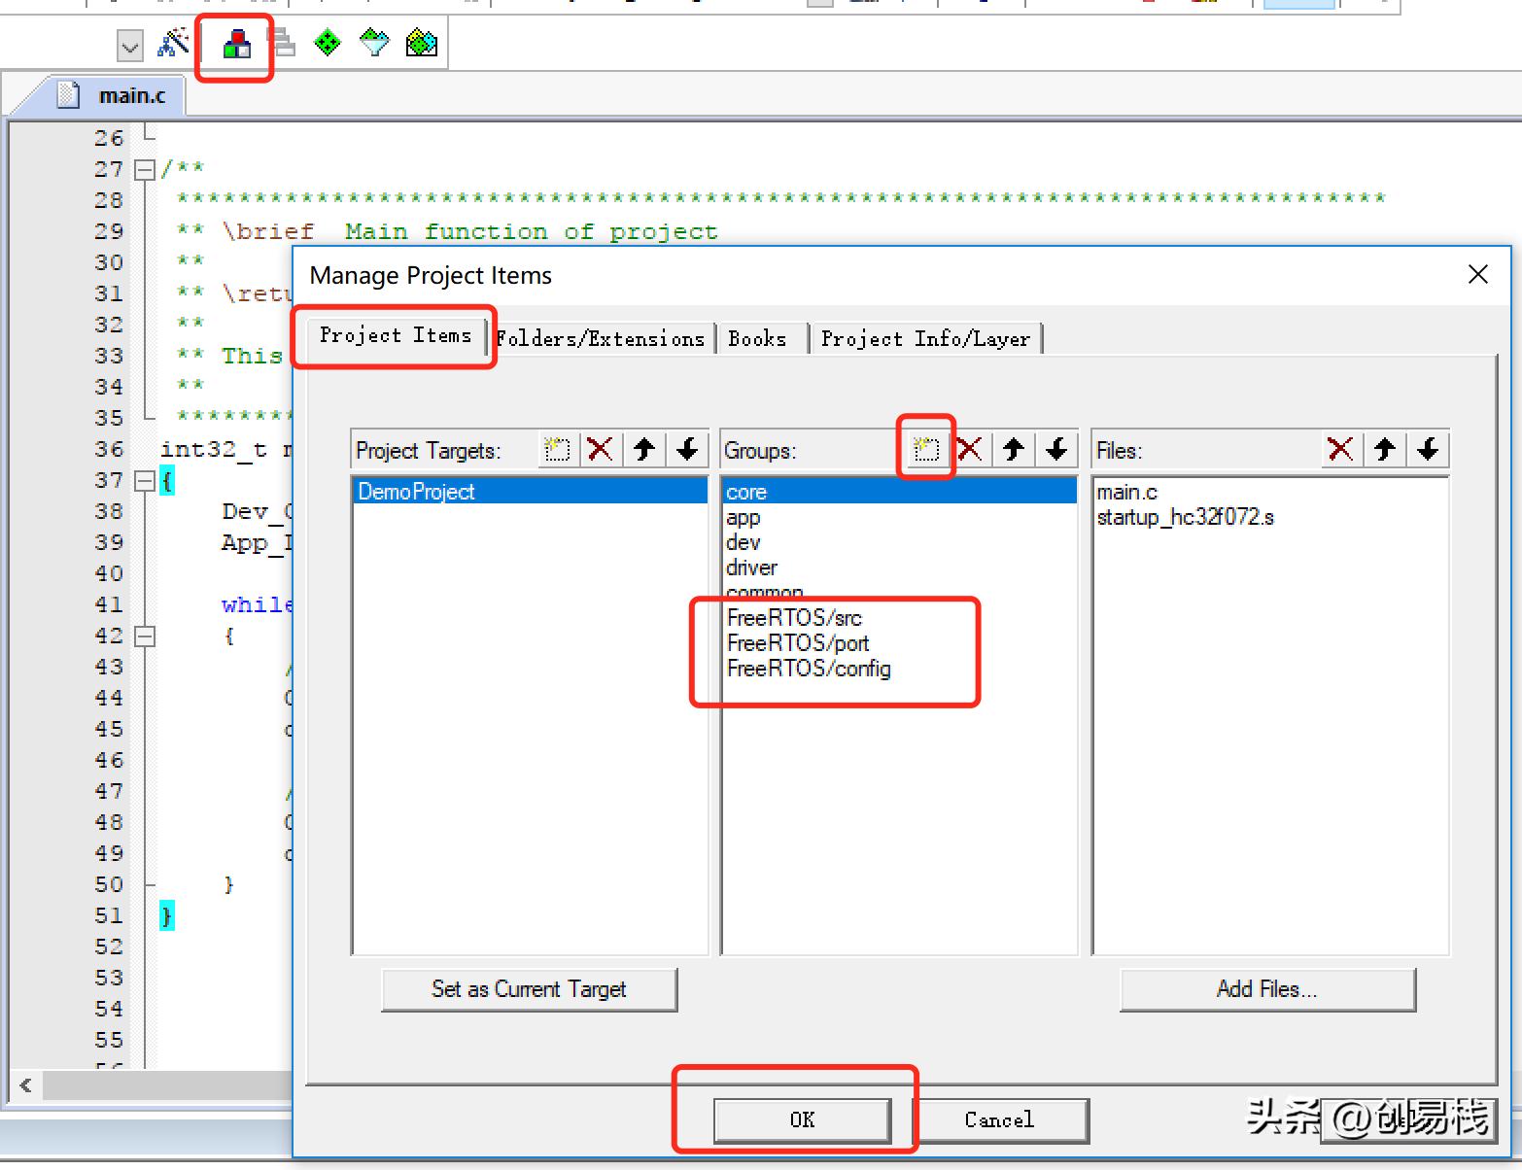Open the Books tab
This screenshot has height=1170, width=1522.
point(761,338)
